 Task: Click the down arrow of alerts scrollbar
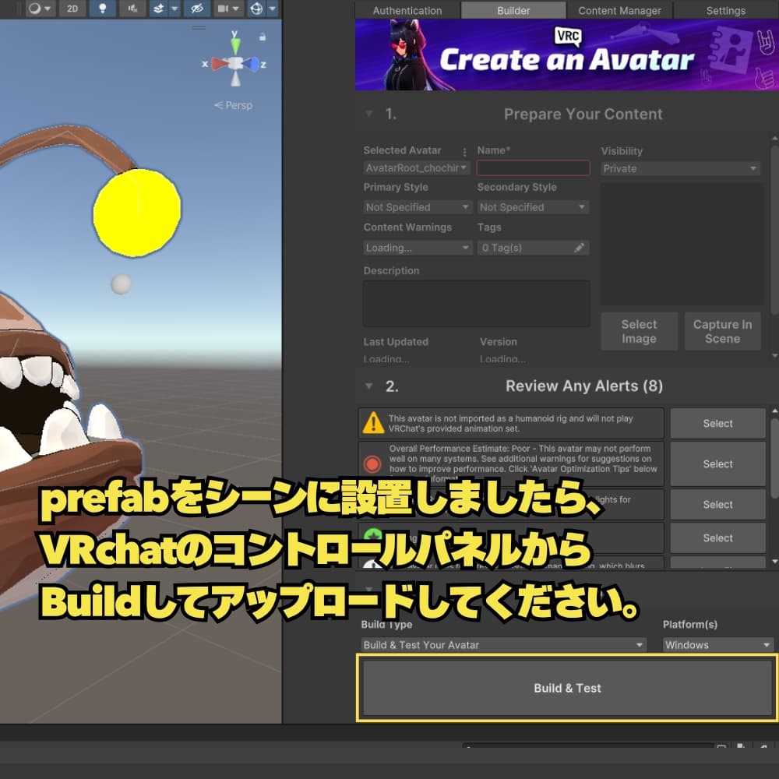pos(774,562)
